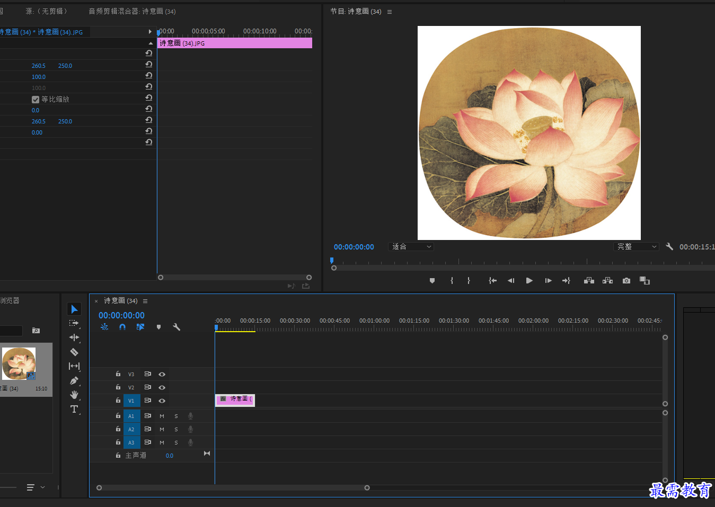Select the lotus thumbnail in project panel
Image resolution: width=715 pixels, height=507 pixels.
pyautogui.click(x=19, y=363)
